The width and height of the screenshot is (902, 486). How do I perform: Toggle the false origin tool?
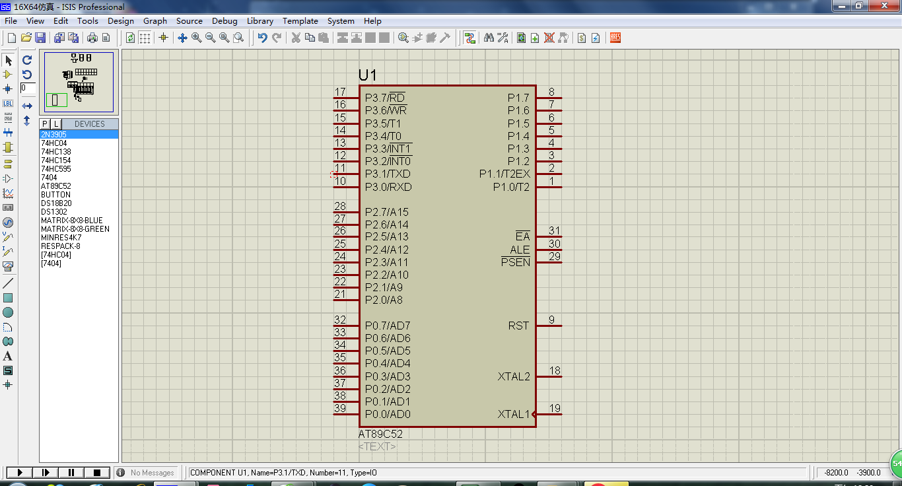(x=163, y=38)
